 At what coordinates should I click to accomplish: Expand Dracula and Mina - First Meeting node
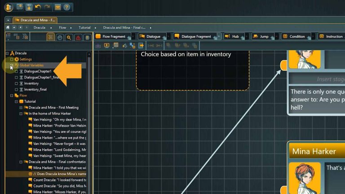click(x=21, y=108)
